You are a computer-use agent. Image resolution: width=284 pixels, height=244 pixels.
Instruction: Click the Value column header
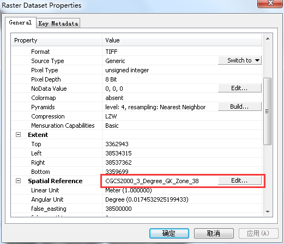182,40
